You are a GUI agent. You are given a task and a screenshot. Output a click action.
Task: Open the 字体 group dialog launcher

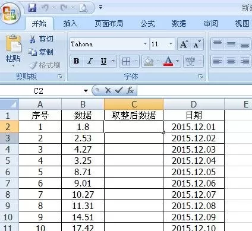coord(200,77)
